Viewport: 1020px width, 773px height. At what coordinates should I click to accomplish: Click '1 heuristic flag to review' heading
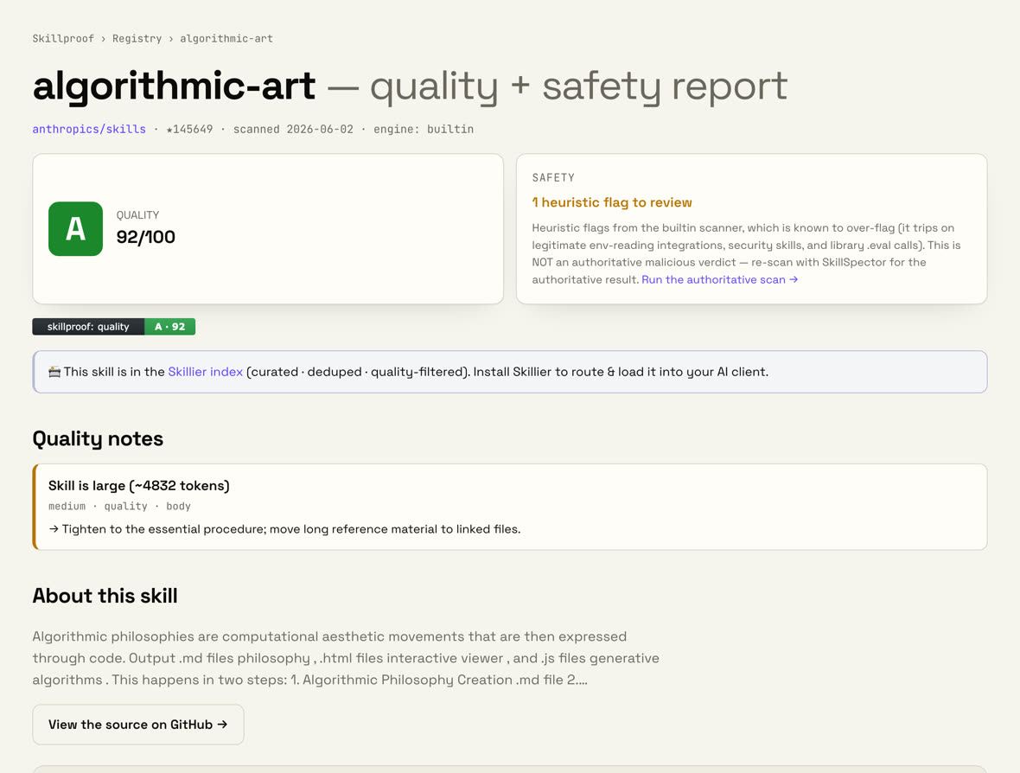pyautogui.click(x=611, y=202)
